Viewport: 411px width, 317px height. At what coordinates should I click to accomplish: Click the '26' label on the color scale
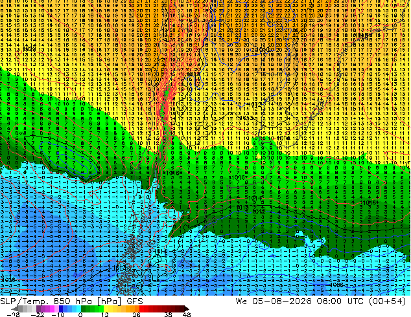click(136, 314)
